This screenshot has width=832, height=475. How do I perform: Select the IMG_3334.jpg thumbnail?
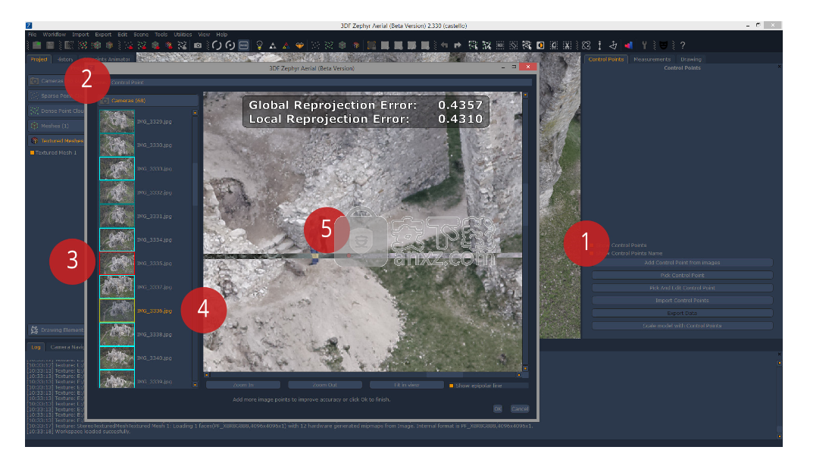[117, 240]
